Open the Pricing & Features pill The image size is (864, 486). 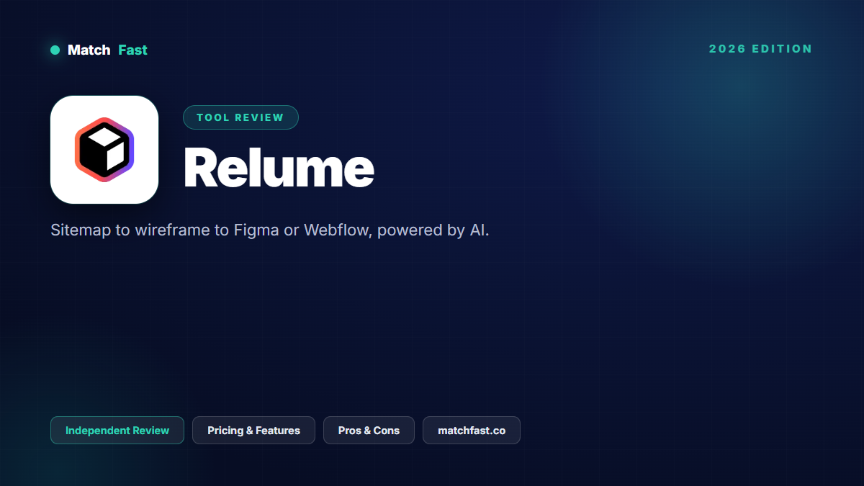pyautogui.click(x=253, y=431)
